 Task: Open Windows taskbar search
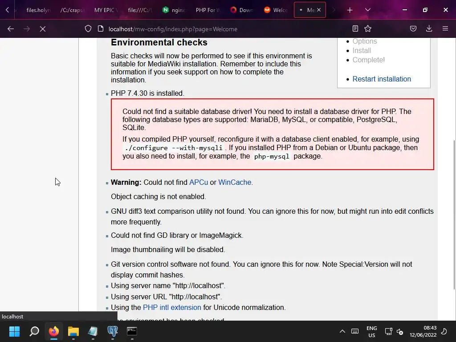34,331
